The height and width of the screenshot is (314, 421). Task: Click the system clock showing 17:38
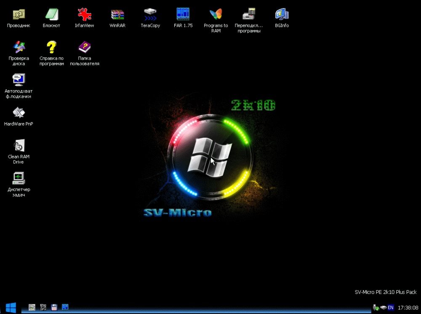(408, 308)
